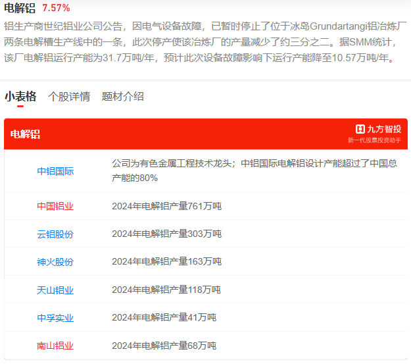Open stock link 云铝股份
This screenshot has height=364, width=411.
pyautogui.click(x=55, y=234)
